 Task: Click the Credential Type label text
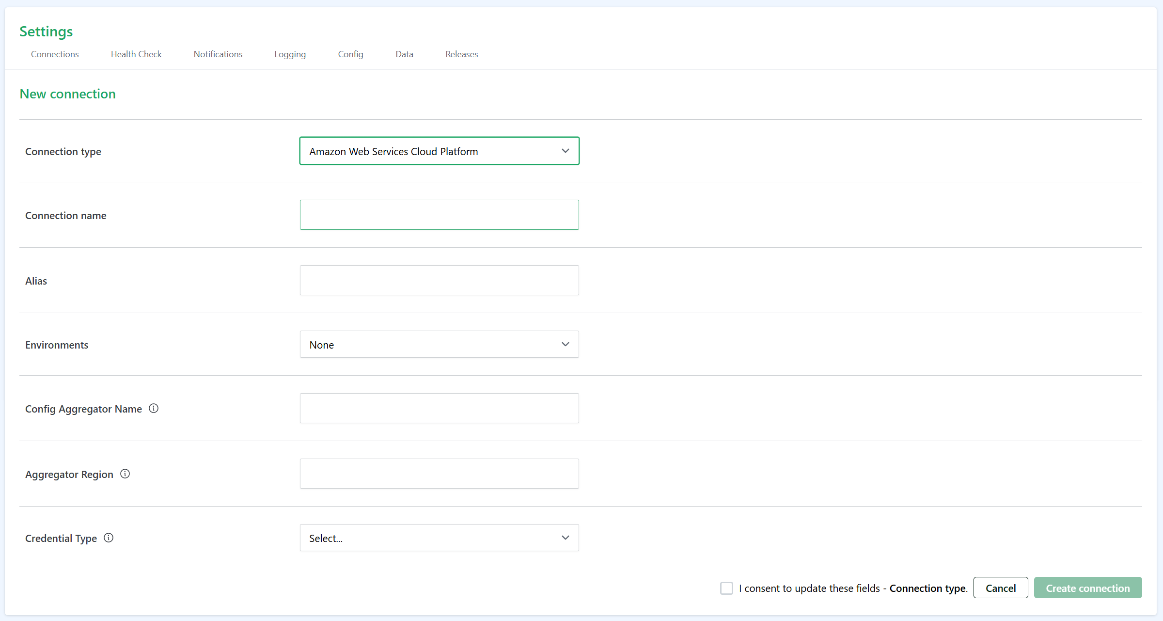[61, 539]
